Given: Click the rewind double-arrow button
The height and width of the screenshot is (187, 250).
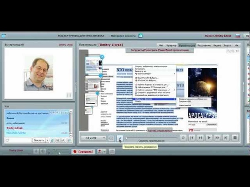Looking at the screenshot, I should tap(200, 138).
